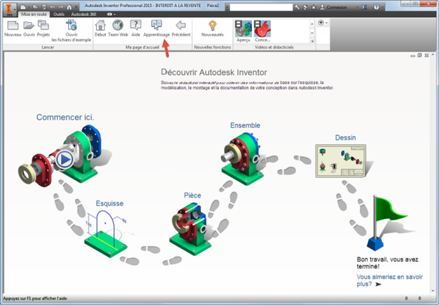Click the Commencer ici heading
This screenshot has width=439, height=305.
(x=65, y=117)
